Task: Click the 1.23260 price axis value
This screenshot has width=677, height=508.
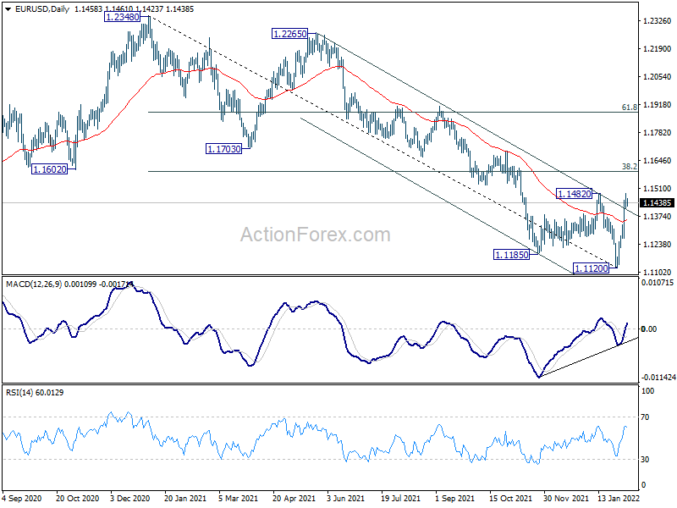Action: pyautogui.click(x=658, y=20)
